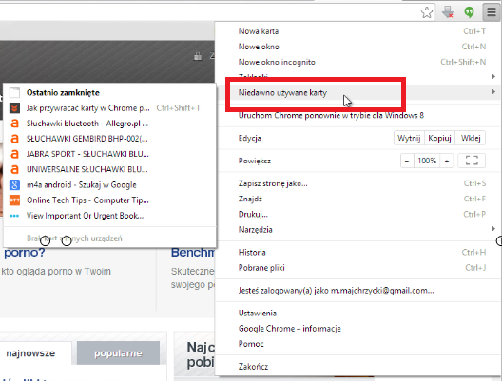Click the Edycja label in menu

pos(249,138)
